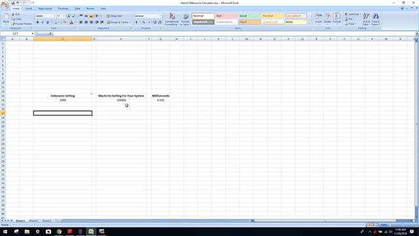Image resolution: width=419 pixels, height=236 pixels.
Task: Select the cell containing 2000 under Debounce Setting
Action: (63, 100)
